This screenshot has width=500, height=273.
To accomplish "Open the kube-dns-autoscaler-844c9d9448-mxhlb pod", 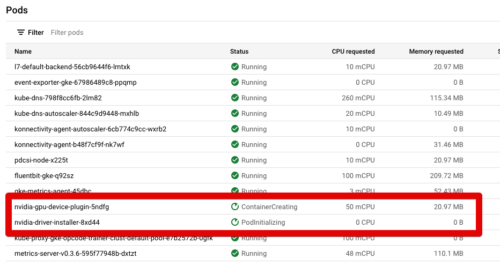I will 77,114.
